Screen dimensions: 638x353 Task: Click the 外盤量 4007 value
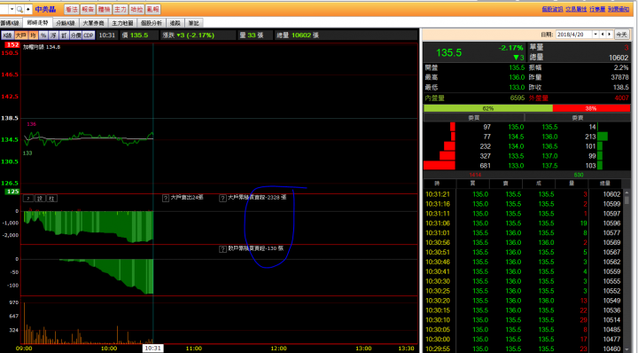(x=621, y=98)
